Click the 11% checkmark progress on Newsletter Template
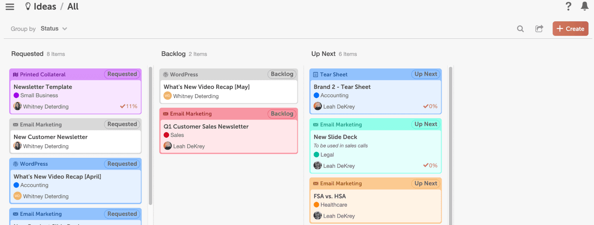 [129, 106]
